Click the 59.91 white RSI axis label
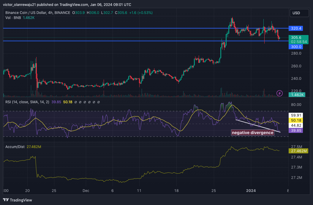The image size is (313, 205). (x=296, y=115)
